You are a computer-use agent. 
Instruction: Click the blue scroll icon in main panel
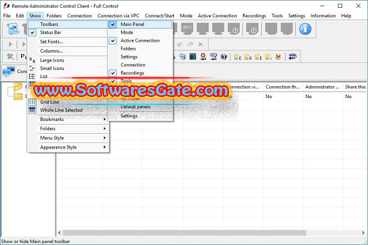coord(13,29)
